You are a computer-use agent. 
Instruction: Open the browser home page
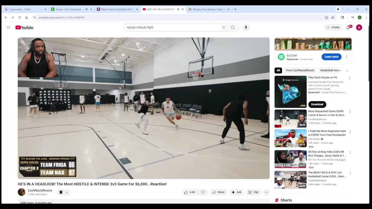click(x=26, y=17)
